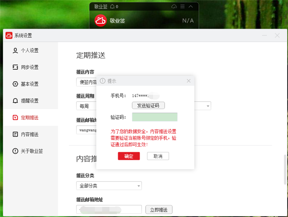This screenshot has width=288, height=217.
Task: Open the 推送内容 dropdown showing 便签内容
Action: click(x=86, y=82)
